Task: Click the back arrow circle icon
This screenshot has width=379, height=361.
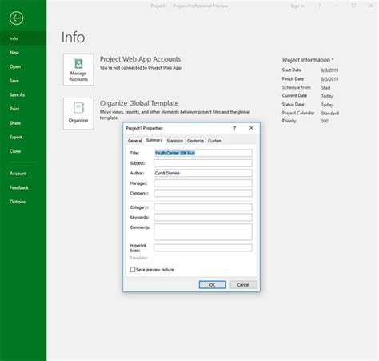Action: pyautogui.click(x=16, y=18)
